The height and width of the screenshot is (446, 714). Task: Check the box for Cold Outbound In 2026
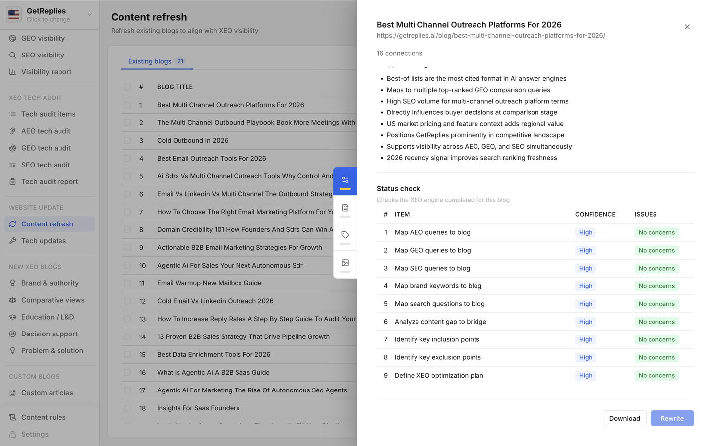pos(127,141)
